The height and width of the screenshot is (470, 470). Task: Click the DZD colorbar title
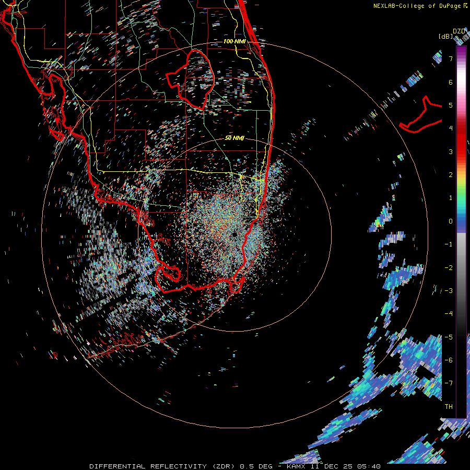[x=459, y=31]
